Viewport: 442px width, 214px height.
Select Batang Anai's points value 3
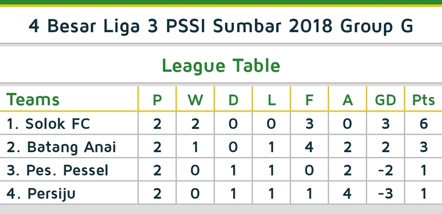(x=423, y=147)
